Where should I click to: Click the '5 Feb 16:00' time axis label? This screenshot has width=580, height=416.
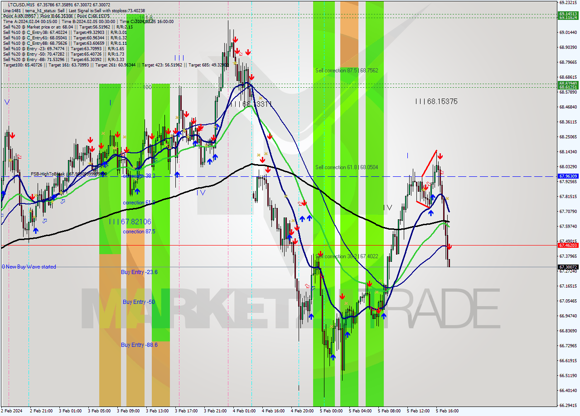click(448, 411)
